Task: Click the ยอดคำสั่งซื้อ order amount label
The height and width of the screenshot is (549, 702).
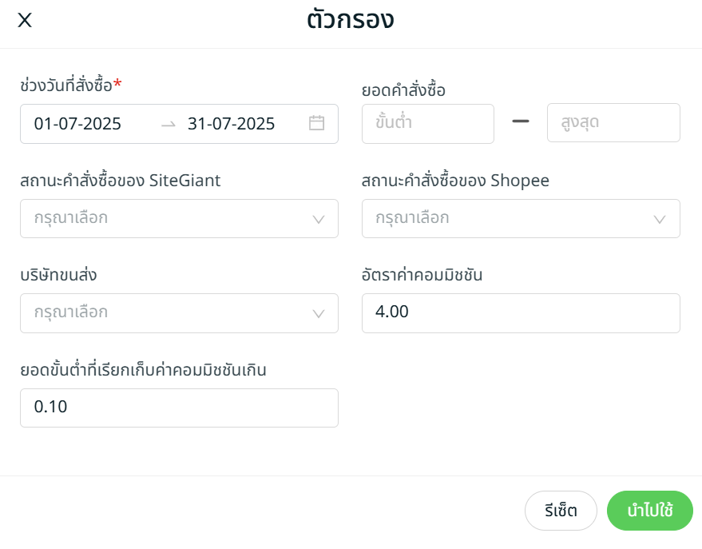Action: [x=403, y=90]
